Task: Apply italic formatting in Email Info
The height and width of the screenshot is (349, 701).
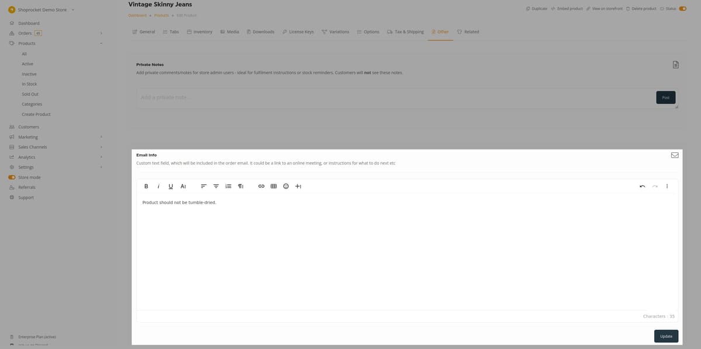Action: pyautogui.click(x=158, y=186)
